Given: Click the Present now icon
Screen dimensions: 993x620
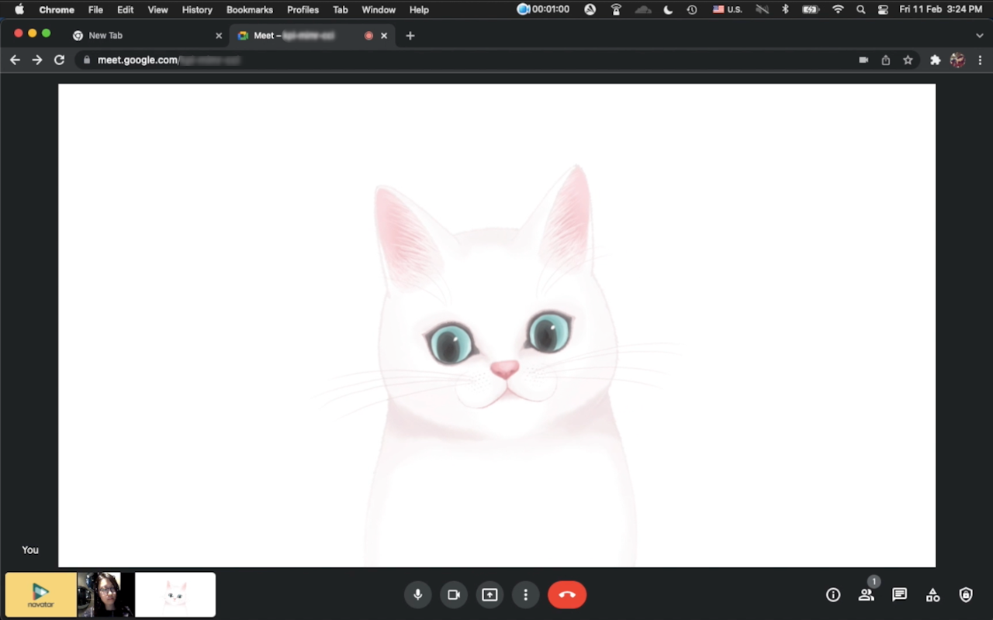Looking at the screenshot, I should [490, 594].
